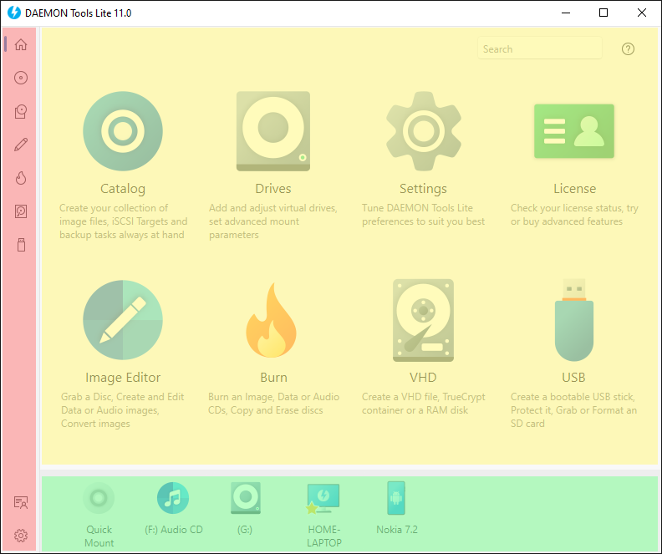Click 'Create a VHD file, TrueCrypt' description

424,404
